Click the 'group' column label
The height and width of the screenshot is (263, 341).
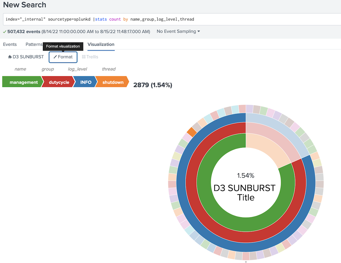(x=48, y=69)
